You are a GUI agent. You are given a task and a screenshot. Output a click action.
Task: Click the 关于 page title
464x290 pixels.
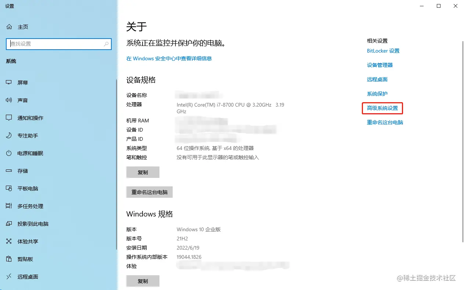137,26
